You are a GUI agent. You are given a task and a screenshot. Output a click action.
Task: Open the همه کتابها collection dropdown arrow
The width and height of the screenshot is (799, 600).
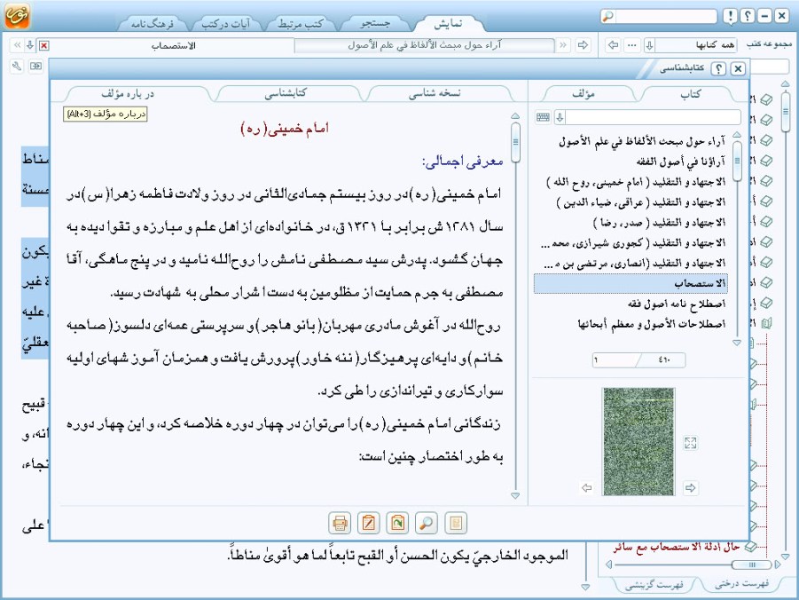pyautogui.click(x=650, y=45)
